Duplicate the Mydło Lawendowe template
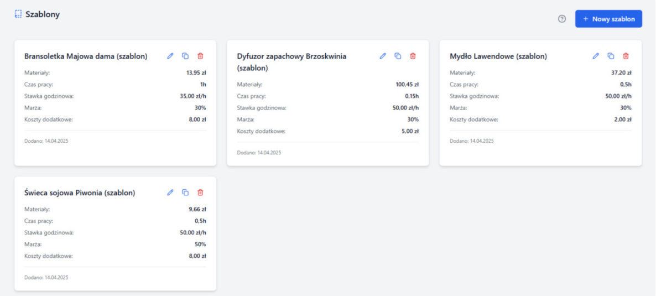Screen dimensions: 656x296 [x=611, y=56]
